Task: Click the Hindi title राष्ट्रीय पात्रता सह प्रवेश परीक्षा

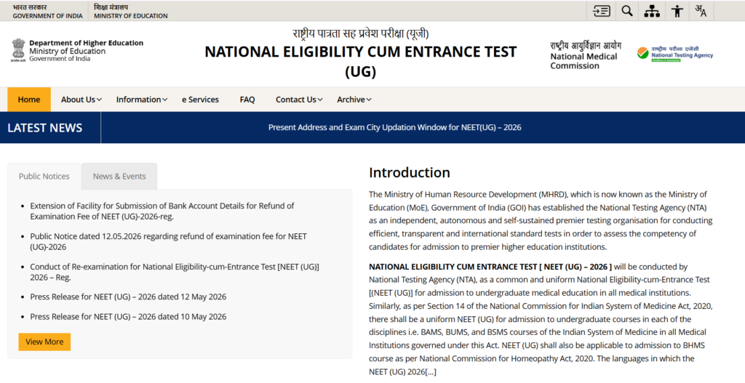Action: pyautogui.click(x=361, y=33)
